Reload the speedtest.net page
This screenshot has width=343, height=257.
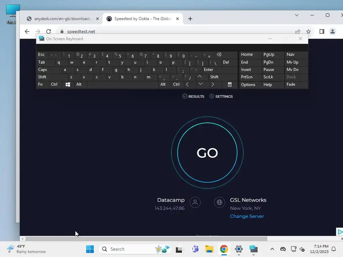tap(49, 31)
